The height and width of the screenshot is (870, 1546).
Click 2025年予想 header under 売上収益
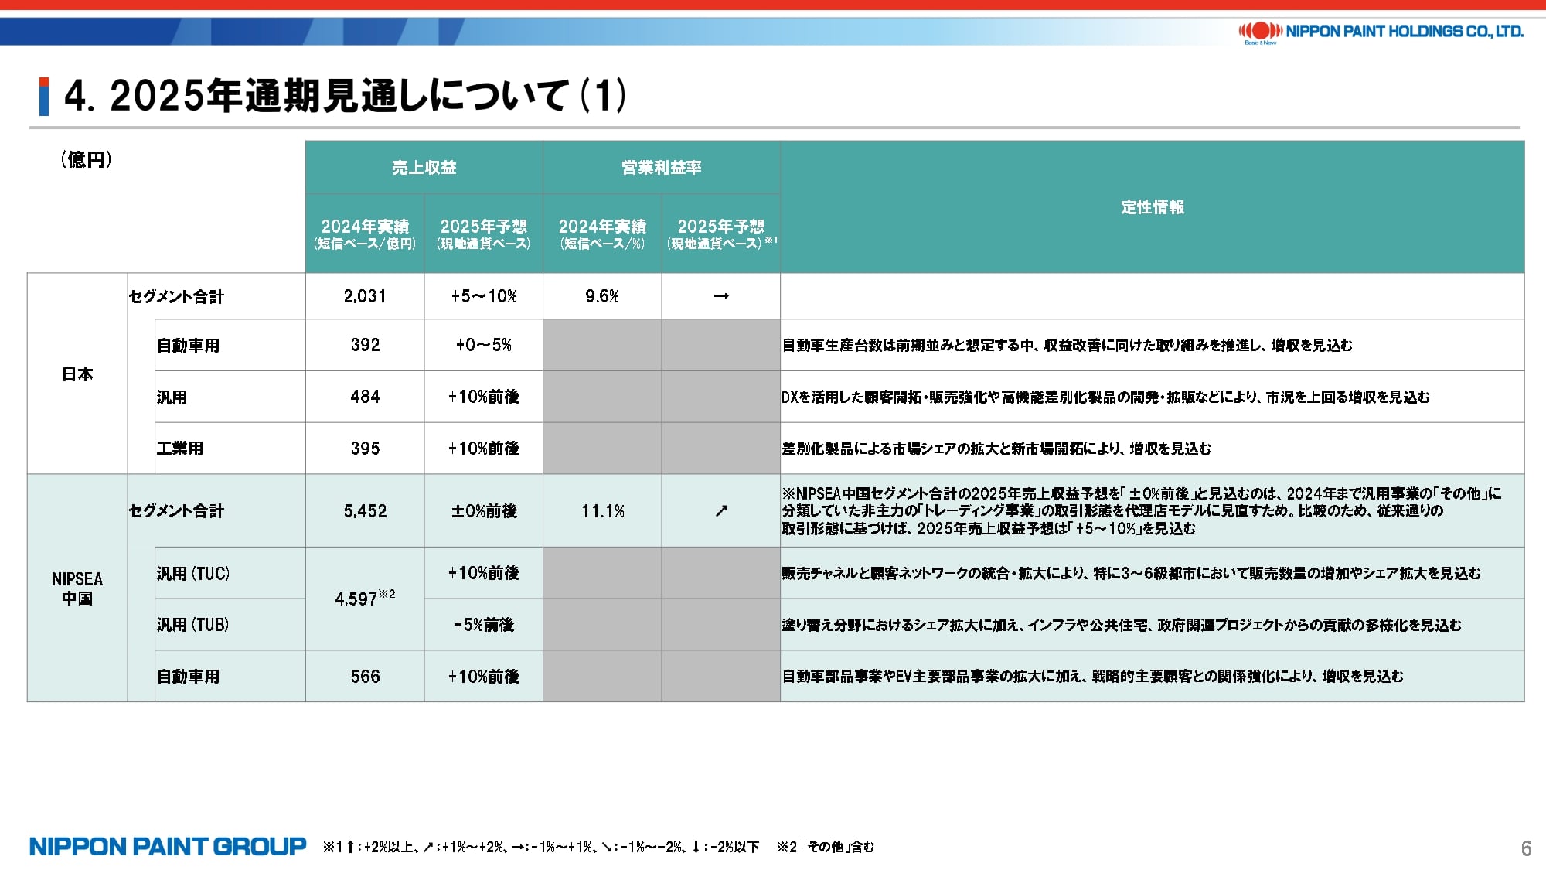click(x=484, y=234)
